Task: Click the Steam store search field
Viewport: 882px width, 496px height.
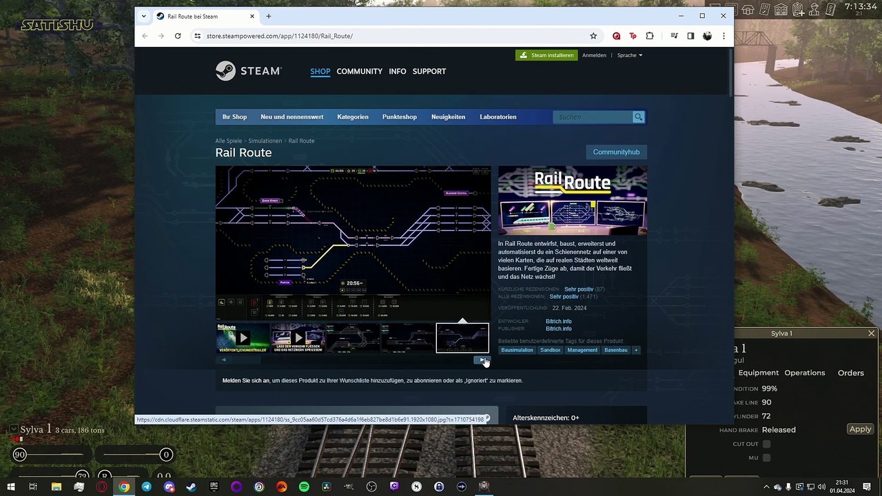Action: [x=593, y=117]
